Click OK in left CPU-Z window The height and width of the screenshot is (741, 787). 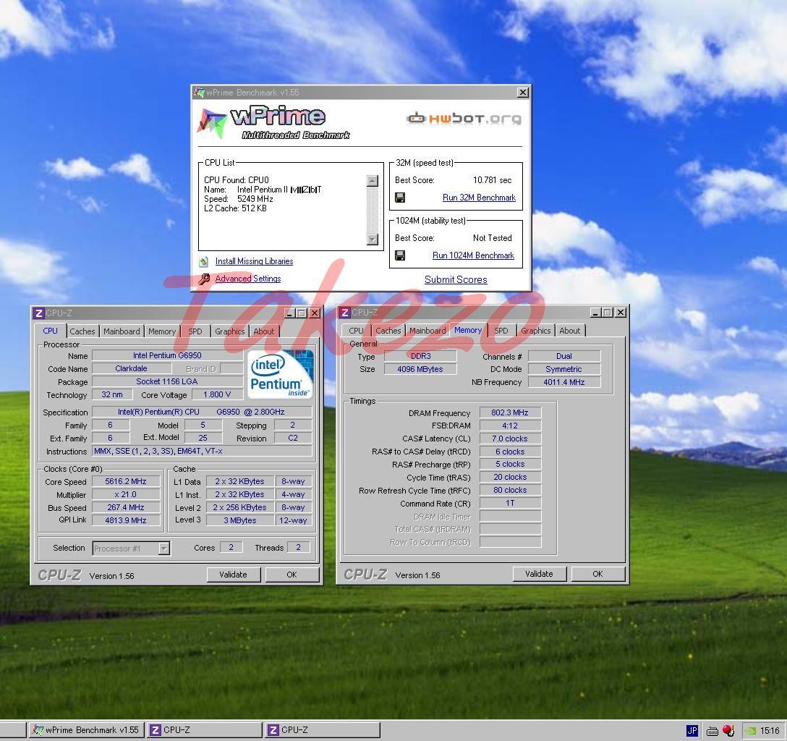(292, 575)
